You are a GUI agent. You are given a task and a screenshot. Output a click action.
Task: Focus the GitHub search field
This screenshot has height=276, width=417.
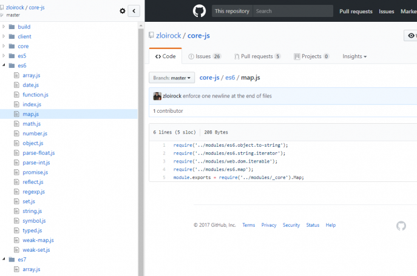pos(293,11)
